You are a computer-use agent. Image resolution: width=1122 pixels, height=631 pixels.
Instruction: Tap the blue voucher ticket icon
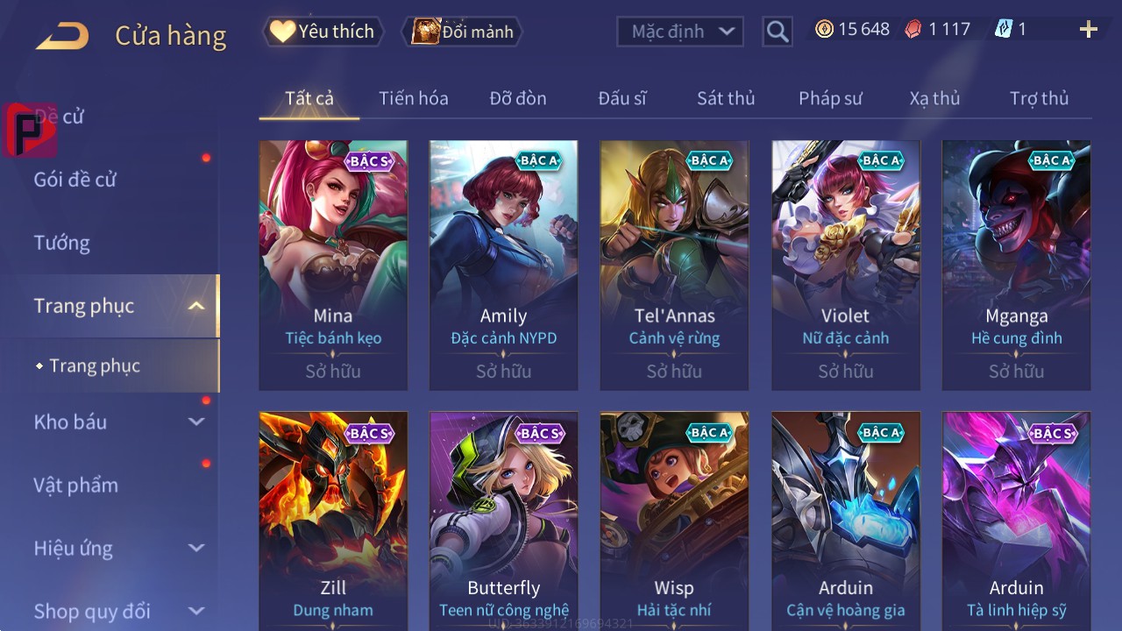pyautogui.click(x=1004, y=29)
